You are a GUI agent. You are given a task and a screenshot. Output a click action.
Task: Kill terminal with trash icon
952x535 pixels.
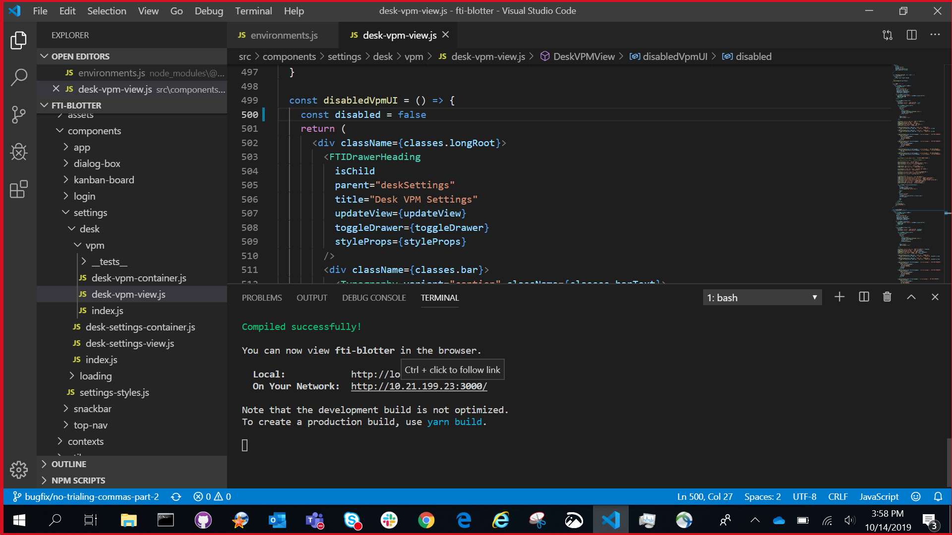(887, 297)
